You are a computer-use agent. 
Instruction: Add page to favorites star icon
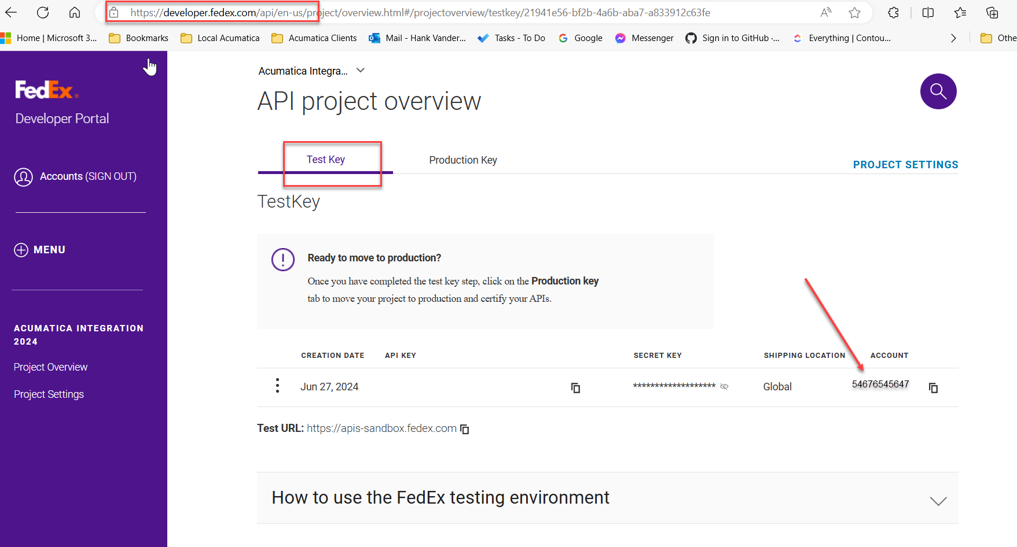[854, 13]
